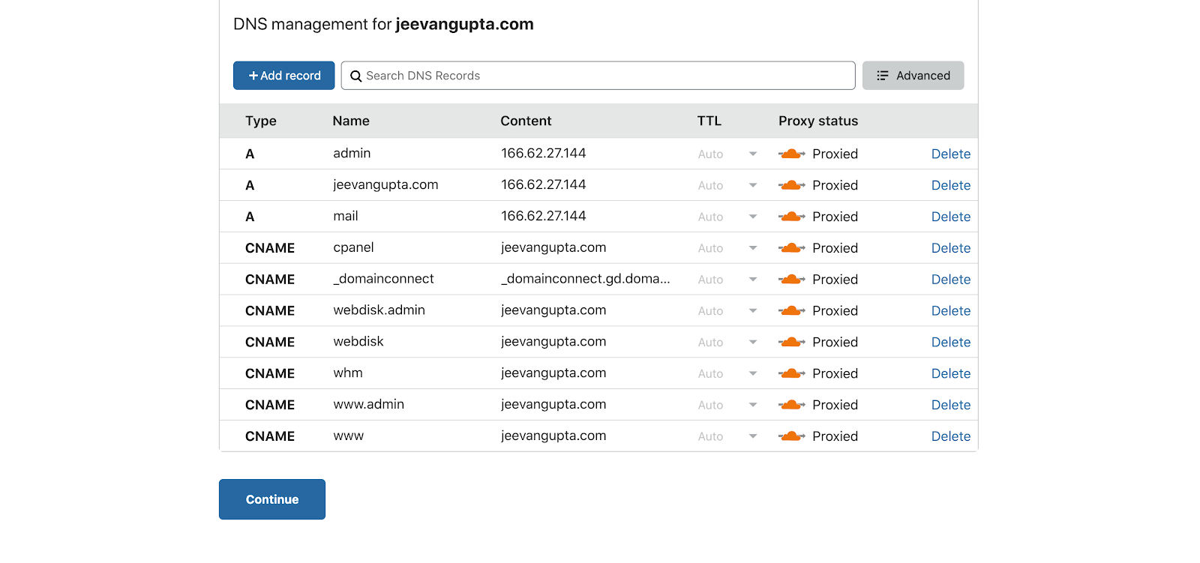Delete the webdisk CNAME record

click(951, 342)
